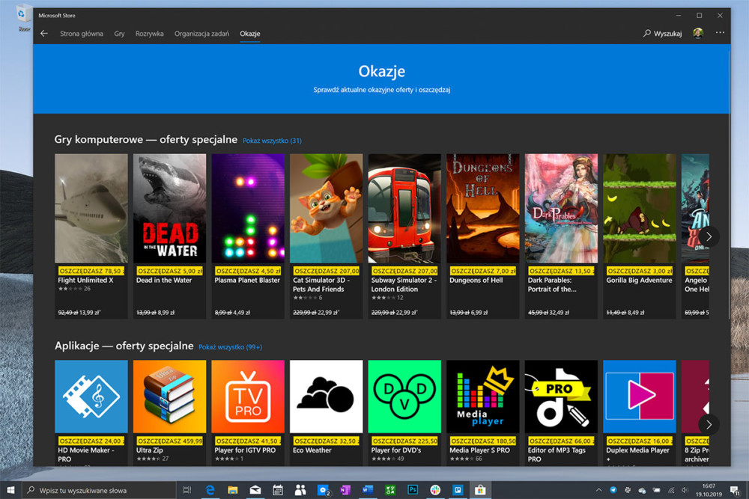Click the vertical scrollbar of the Store
749x499 pixels.
point(729,183)
